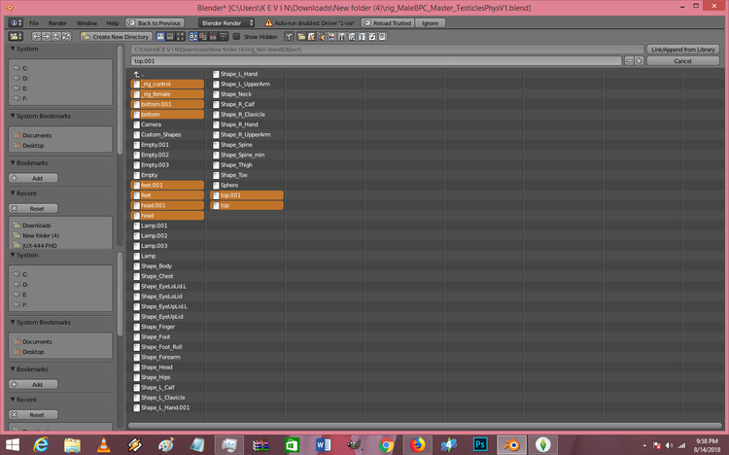Screen dimensions: 729x455
Task: Navigate up via the parent '..' entry
Action: pos(137,74)
